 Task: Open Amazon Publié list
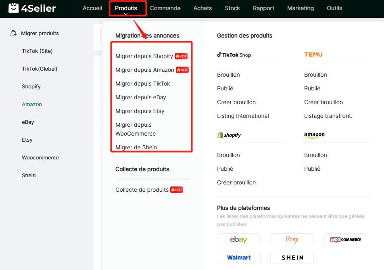point(312,169)
